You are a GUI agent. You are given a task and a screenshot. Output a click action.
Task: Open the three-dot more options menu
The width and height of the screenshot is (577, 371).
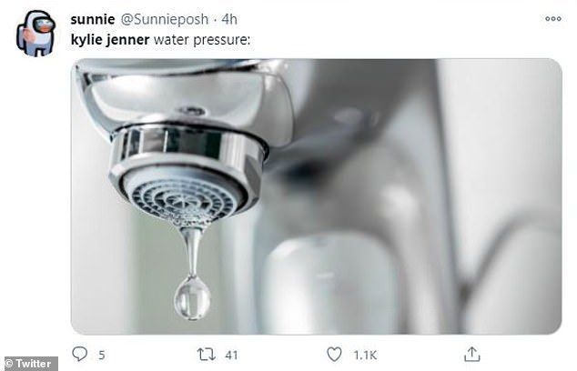552,19
